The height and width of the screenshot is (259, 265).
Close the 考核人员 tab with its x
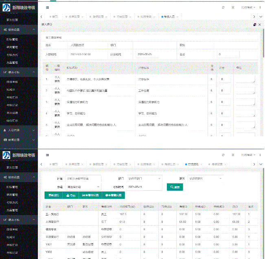(x=177, y=16)
